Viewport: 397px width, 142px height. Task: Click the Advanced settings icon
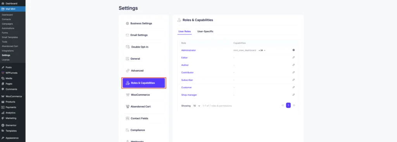(128, 70)
